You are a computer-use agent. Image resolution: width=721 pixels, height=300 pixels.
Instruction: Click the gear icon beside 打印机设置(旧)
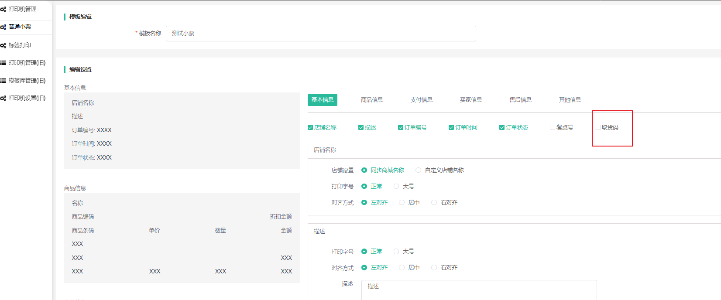3,98
